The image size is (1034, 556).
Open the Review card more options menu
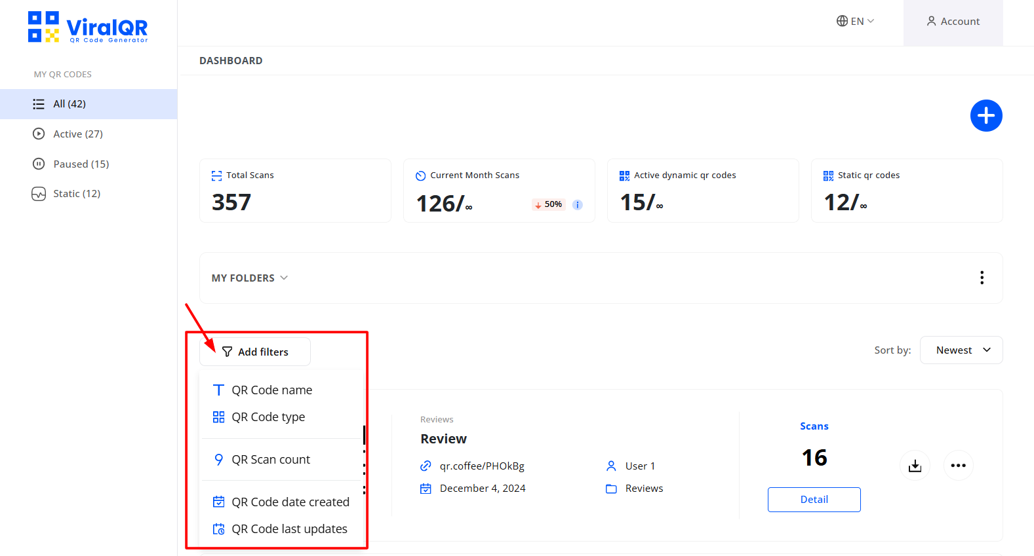coord(959,466)
